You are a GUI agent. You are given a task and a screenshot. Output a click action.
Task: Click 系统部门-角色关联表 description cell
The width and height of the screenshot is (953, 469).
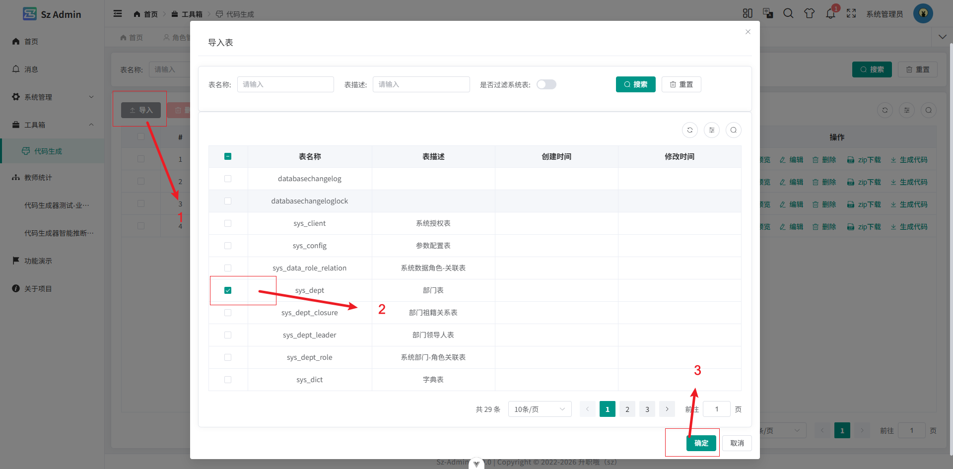(433, 357)
